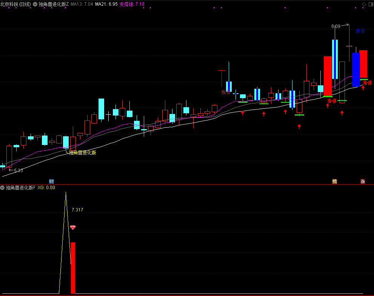Image resolution: width=374 pixels, height=296 pixels.
Task: Click the 财 financial event marker
Action: tap(51, 181)
